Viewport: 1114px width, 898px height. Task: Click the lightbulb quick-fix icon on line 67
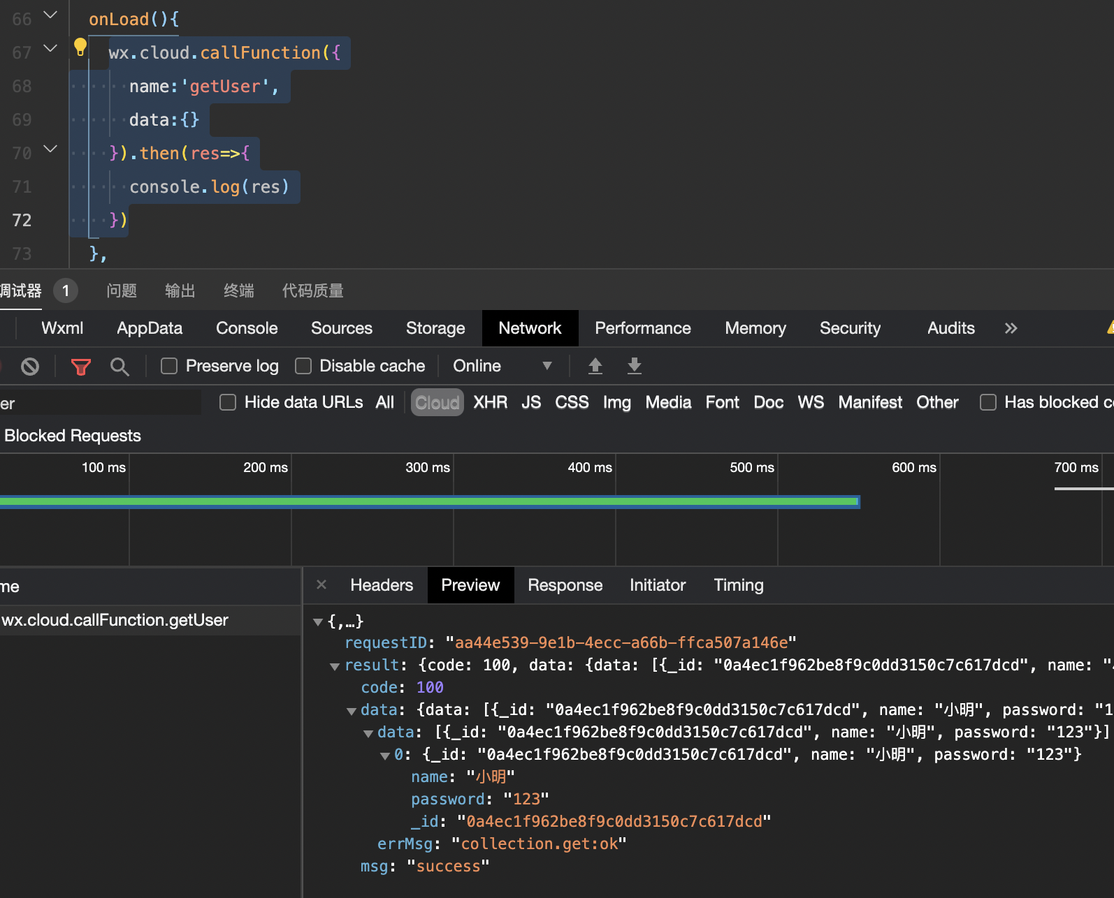click(x=80, y=47)
